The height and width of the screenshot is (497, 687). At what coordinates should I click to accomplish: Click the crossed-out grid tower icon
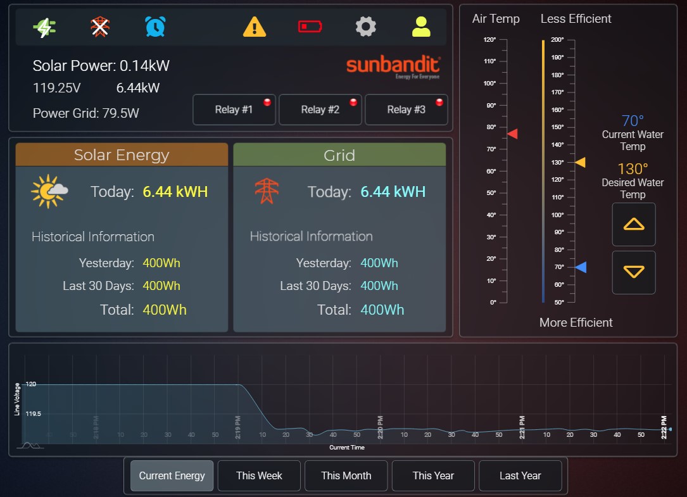click(x=100, y=27)
